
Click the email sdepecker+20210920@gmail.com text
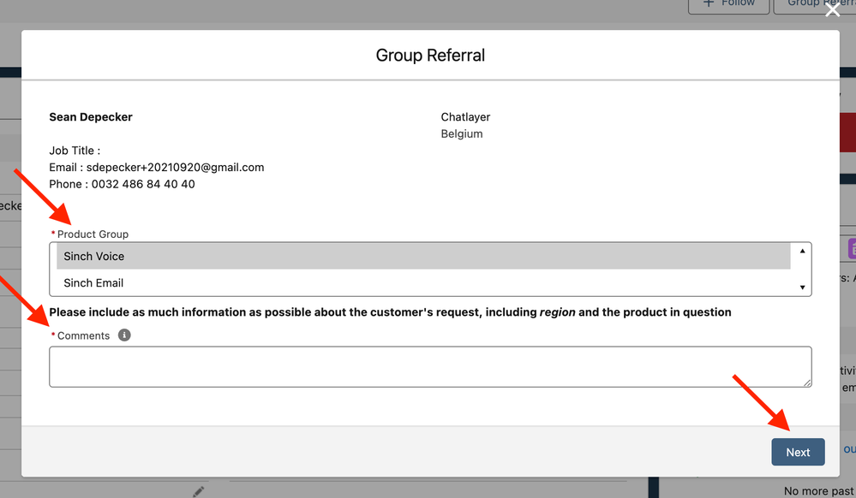tap(176, 168)
